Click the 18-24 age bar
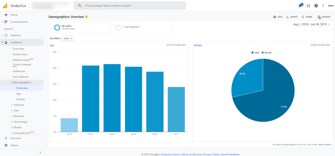Image resolution: width=335 pixels, height=156 pixels. pos(69,125)
